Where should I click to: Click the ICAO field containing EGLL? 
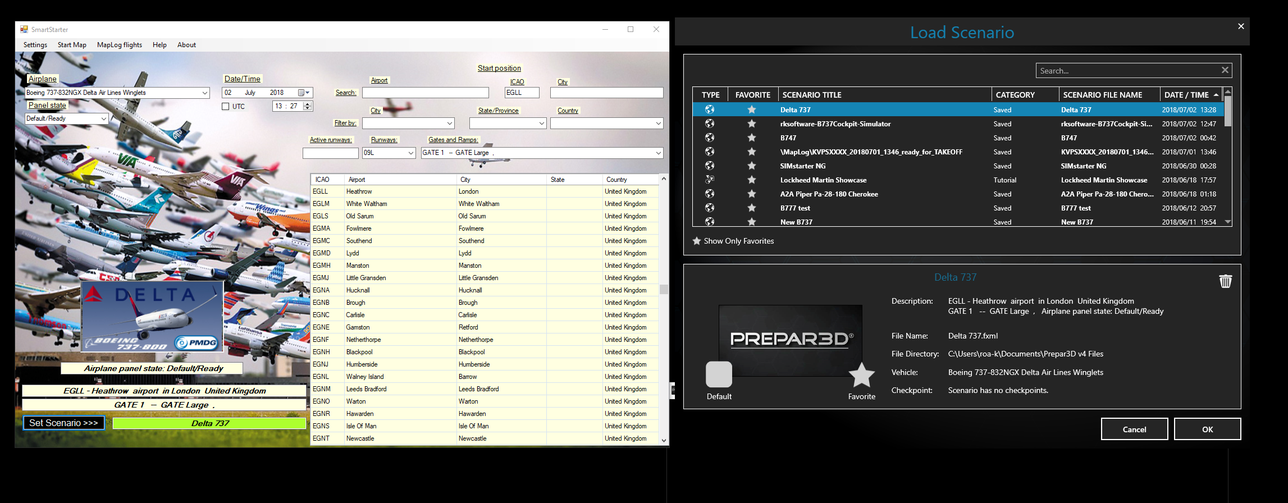522,93
